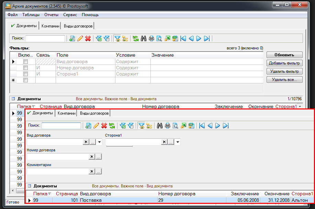This screenshot has height=209, width=315.
Task: Click the printer icon in lower toolbar
Action: tap(168, 126)
